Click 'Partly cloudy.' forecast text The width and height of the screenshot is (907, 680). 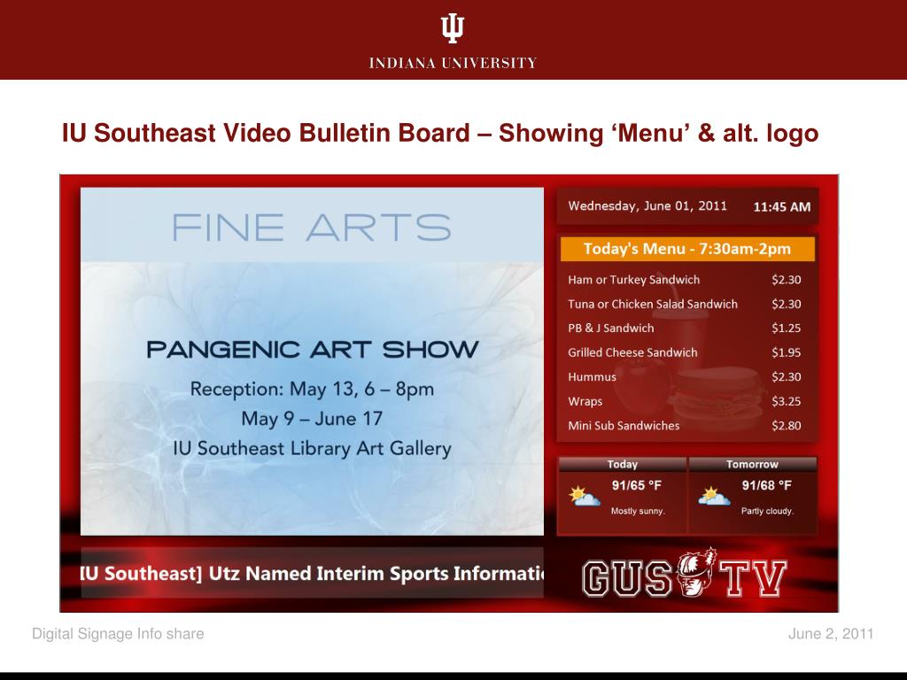768,511
